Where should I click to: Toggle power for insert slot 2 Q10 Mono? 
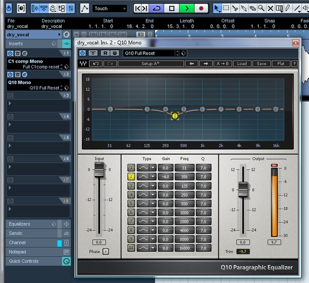pyautogui.click(x=10, y=74)
